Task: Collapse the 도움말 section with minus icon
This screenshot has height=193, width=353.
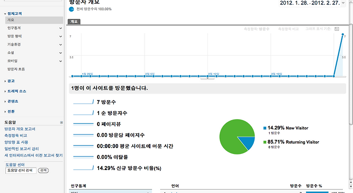Action: point(61,123)
